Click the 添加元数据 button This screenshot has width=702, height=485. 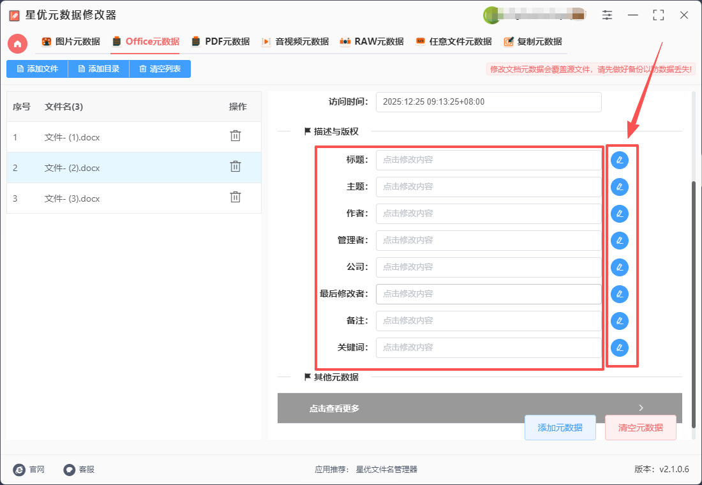pyautogui.click(x=560, y=428)
